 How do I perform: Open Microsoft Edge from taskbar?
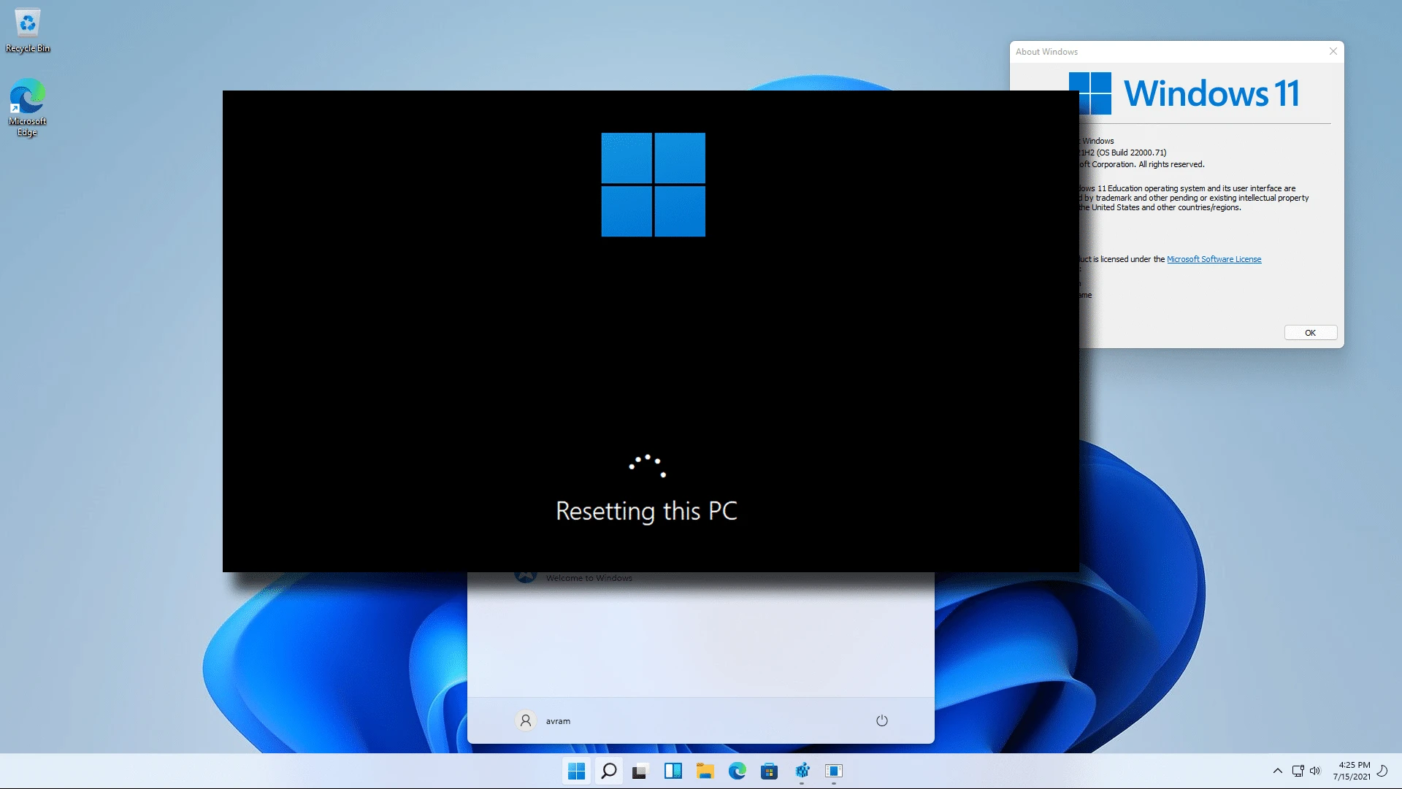[737, 771]
